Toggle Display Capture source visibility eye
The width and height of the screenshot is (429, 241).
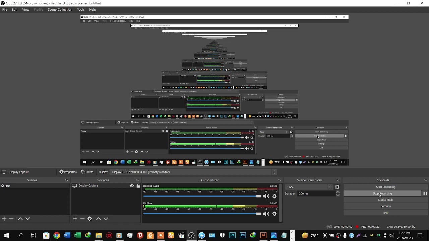pos(132,186)
